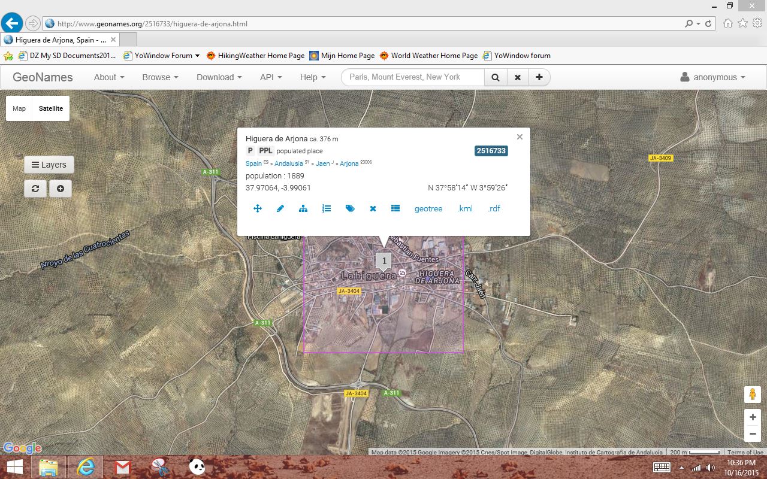The width and height of the screenshot is (767, 479).
Task: Toggle the Layers panel button
Action: tap(49, 165)
